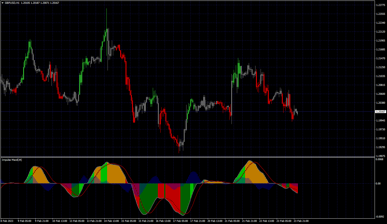Open the chart menu triangle beside GBPUSD,H1
Screen dimensions: 387x224
coord(2,3)
